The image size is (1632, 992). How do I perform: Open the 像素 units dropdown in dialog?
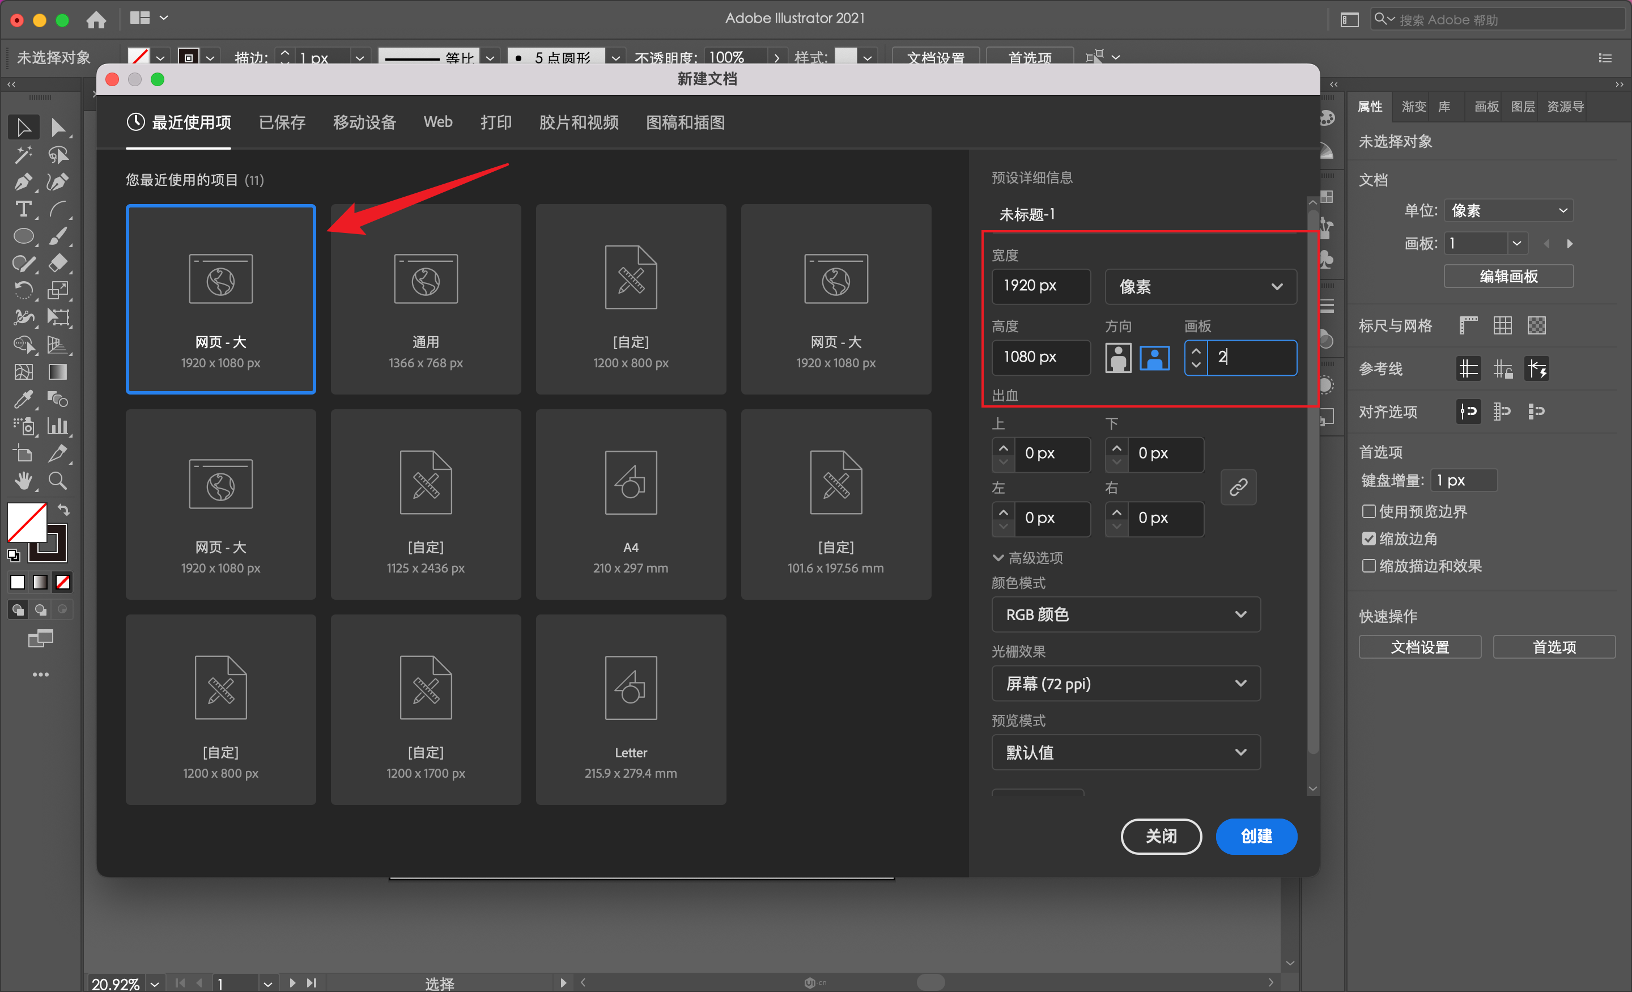1200,286
